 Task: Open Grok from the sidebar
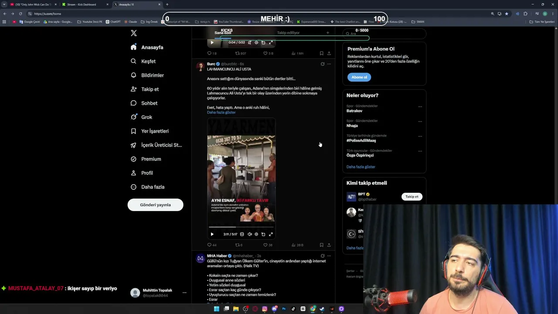(x=141, y=117)
